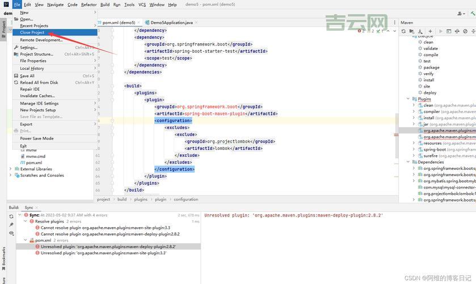Run the Maven 'package' lifecycle goal

pos(431,68)
